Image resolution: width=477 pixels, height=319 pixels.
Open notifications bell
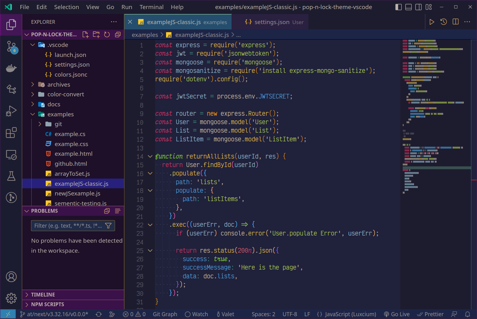[x=467, y=314]
